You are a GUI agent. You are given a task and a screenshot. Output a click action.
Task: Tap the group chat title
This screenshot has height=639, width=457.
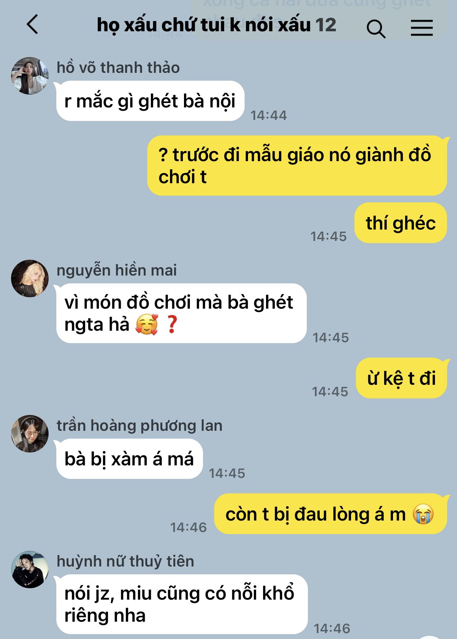[216, 25]
